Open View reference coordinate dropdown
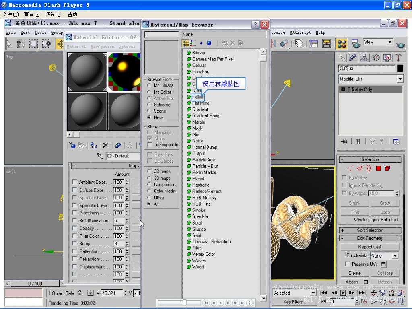The image size is (412, 309). [x=378, y=42]
